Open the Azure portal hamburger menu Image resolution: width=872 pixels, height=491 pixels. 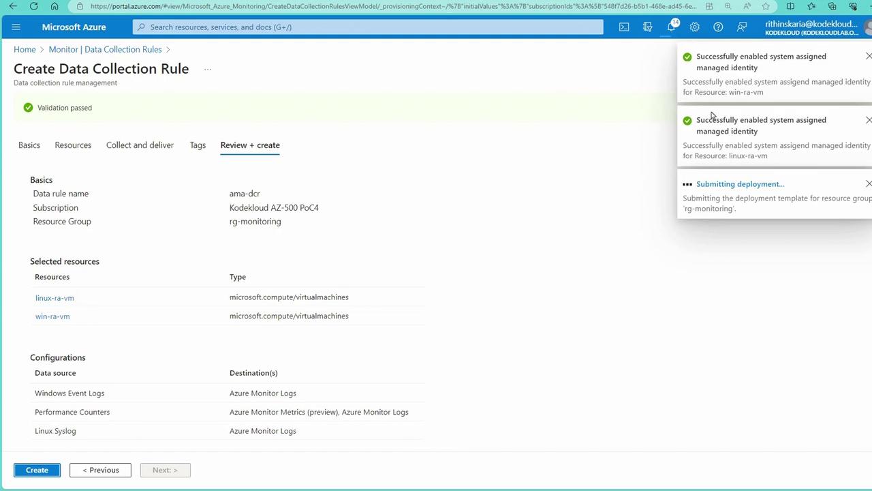click(16, 27)
